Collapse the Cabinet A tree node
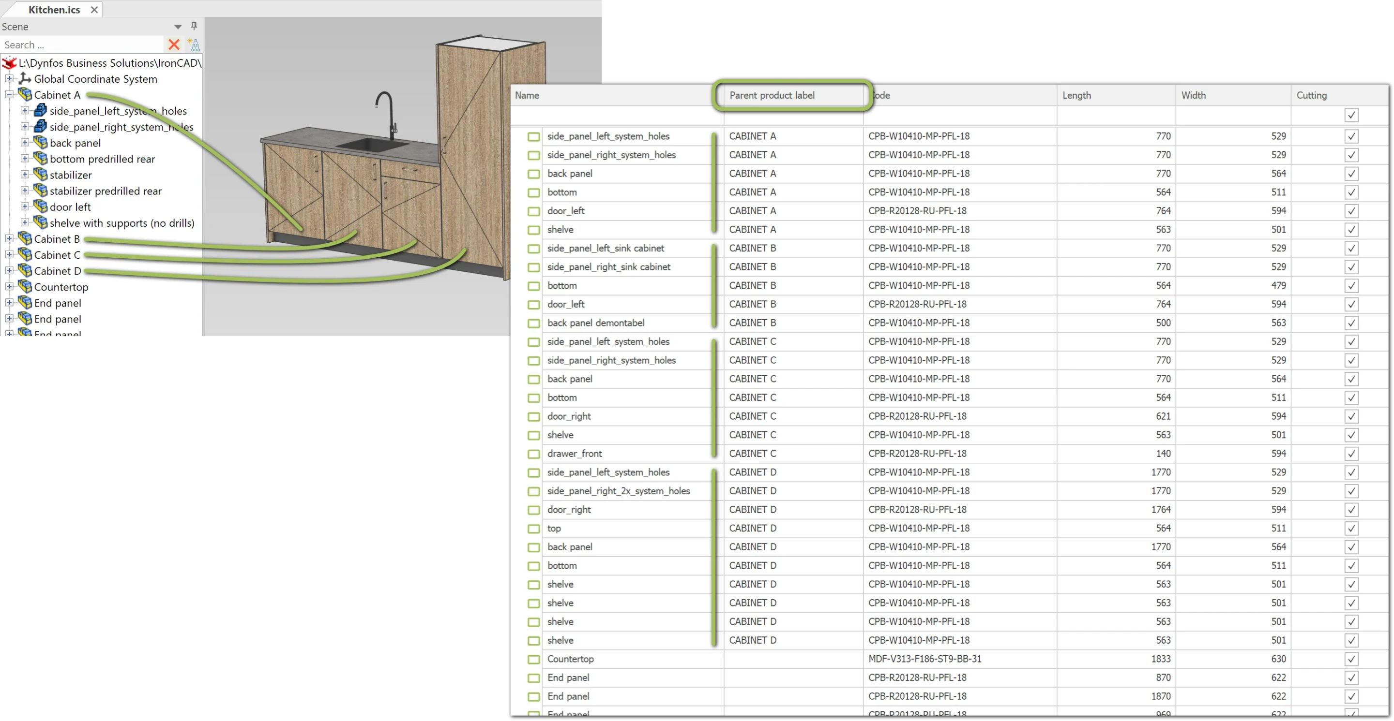This screenshot has width=1394, height=721. [x=9, y=95]
